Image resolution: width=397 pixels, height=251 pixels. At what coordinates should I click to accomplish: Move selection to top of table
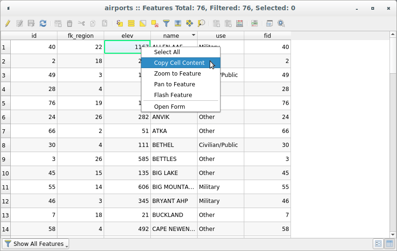[x=178, y=23]
